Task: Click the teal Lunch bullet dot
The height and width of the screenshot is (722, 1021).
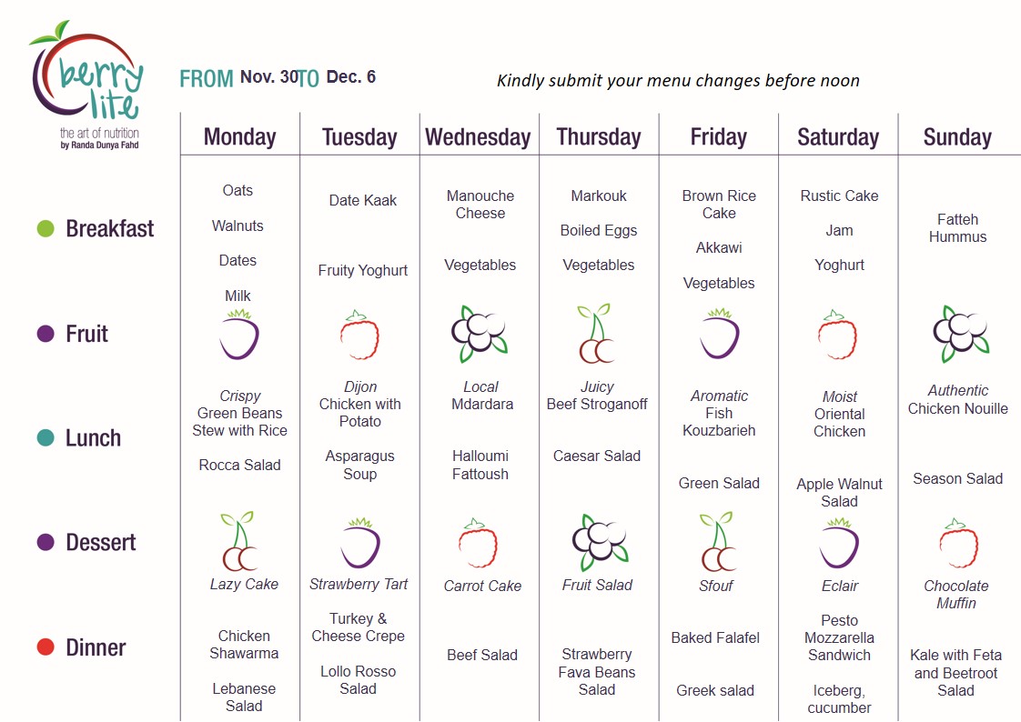Action: coord(45,437)
